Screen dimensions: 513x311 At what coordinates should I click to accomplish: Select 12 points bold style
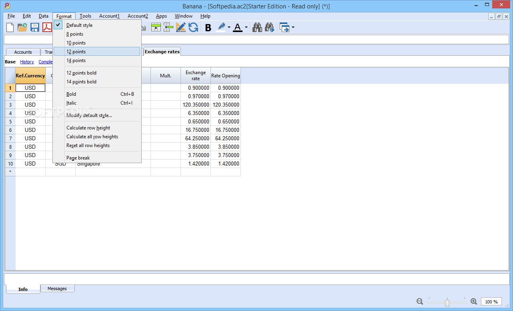[x=97, y=73]
